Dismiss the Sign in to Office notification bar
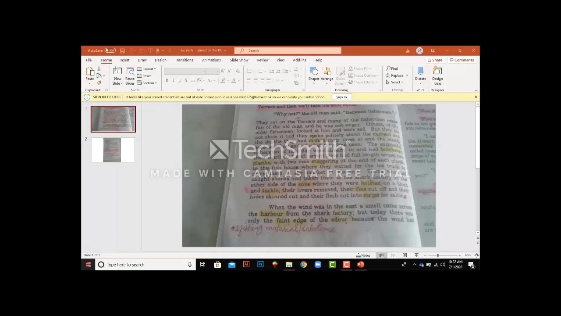This screenshot has width=561, height=316. point(476,97)
